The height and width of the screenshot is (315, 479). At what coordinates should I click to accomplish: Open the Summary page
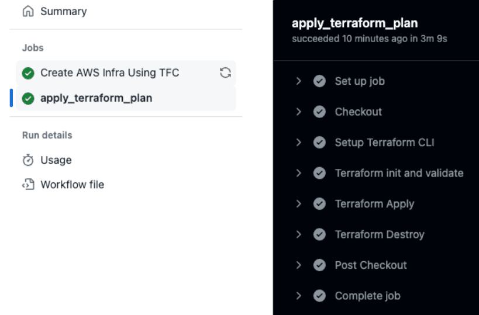pyautogui.click(x=63, y=11)
